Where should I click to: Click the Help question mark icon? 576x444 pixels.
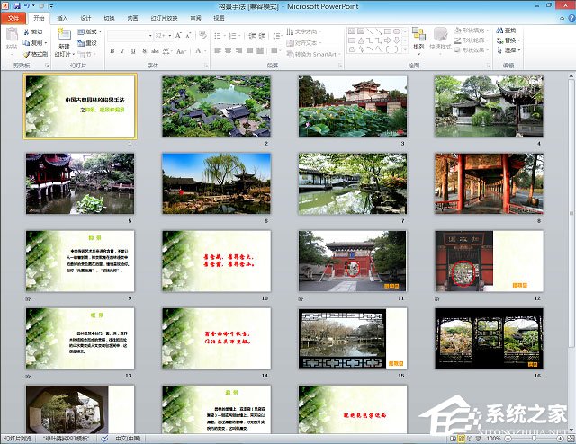568,17
